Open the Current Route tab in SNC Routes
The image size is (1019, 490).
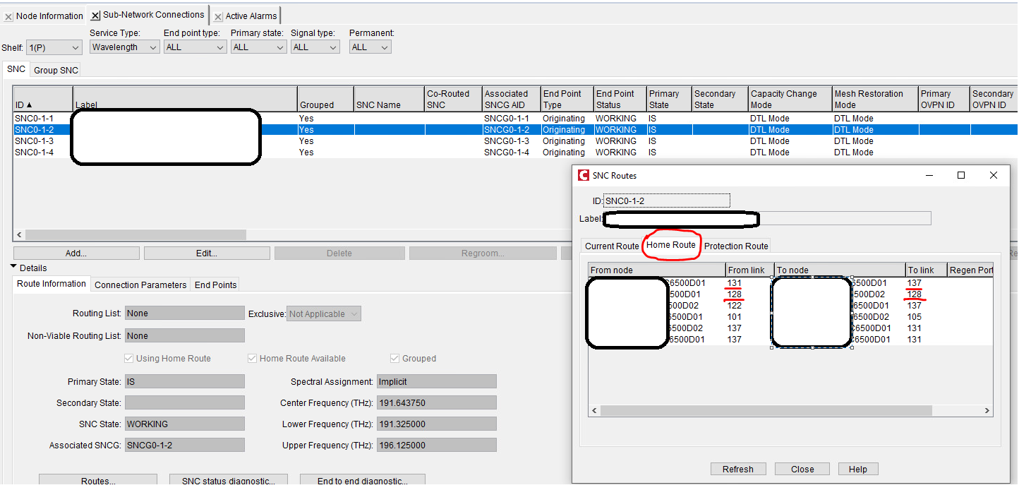point(612,246)
